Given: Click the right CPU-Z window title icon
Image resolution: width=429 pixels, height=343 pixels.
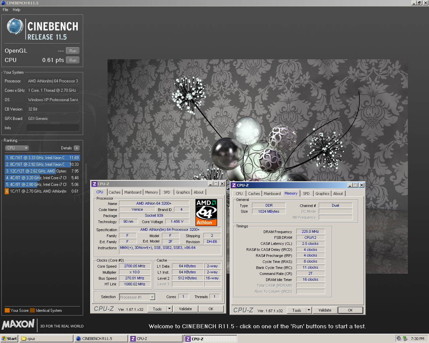Looking at the screenshot, I should 234,185.
